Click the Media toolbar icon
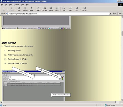The height and width of the screenshot is (107, 123). pos(51,9)
